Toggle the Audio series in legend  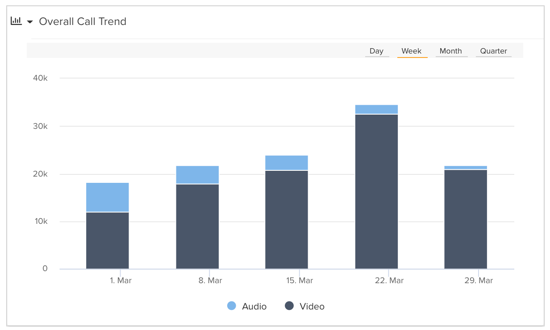(247, 306)
